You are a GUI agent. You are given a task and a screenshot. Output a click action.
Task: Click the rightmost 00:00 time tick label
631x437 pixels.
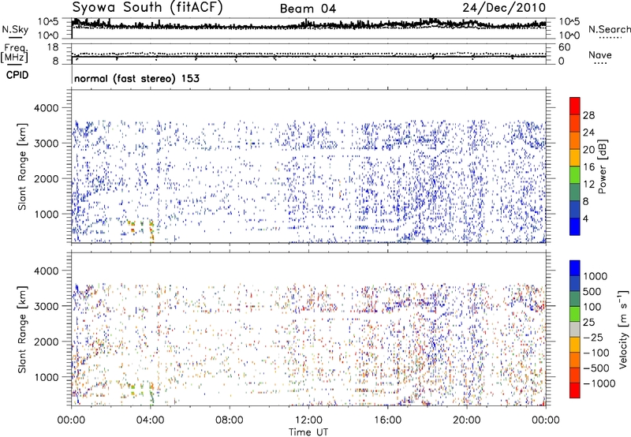[546, 420]
